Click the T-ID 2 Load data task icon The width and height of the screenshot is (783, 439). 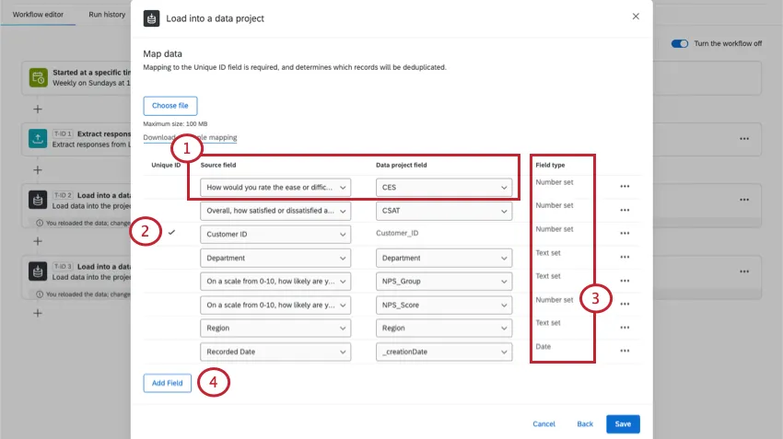[38, 200]
